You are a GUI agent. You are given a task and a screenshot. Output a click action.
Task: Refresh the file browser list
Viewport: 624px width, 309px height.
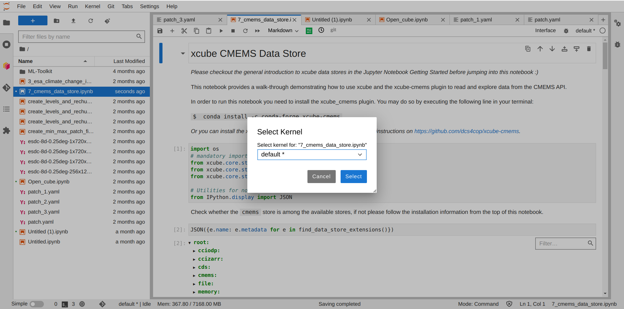tap(91, 21)
